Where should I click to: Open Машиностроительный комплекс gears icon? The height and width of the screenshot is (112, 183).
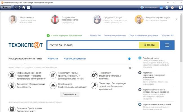tap(94, 75)
